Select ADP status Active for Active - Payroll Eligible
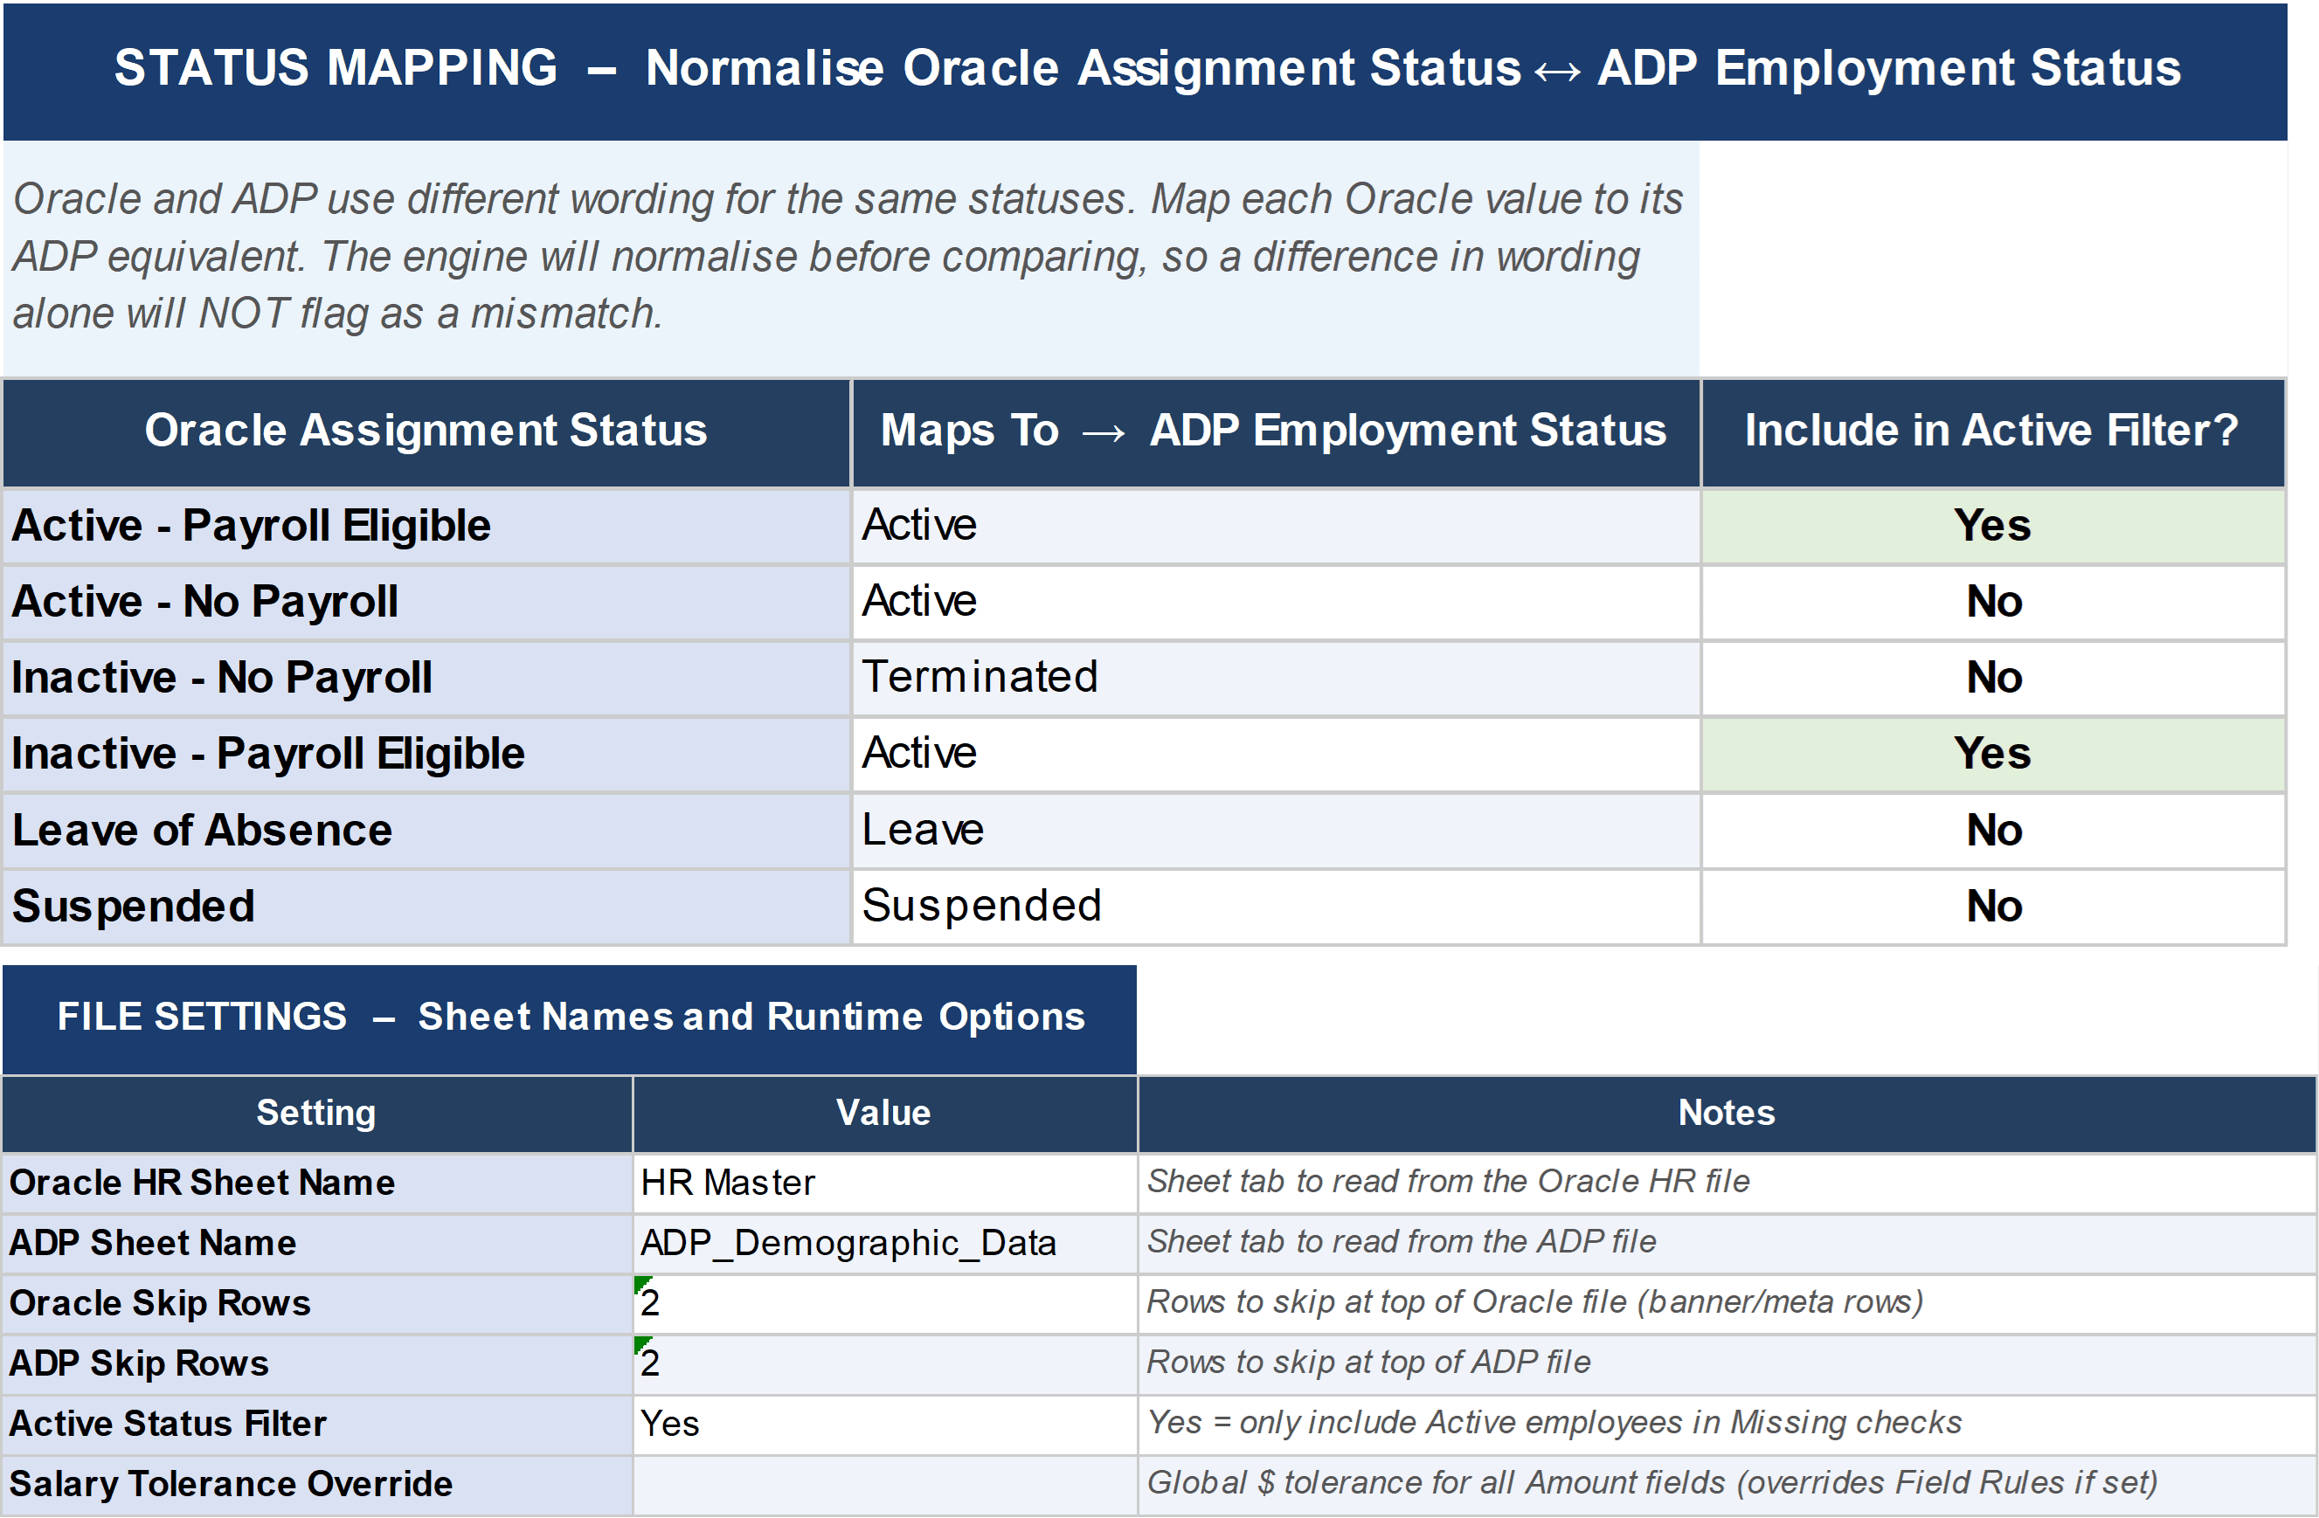The width and height of the screenshot is (2319, 1518). 1277,527
